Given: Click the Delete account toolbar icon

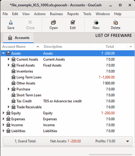Looking at the screenshot, I should pos(115,22).
